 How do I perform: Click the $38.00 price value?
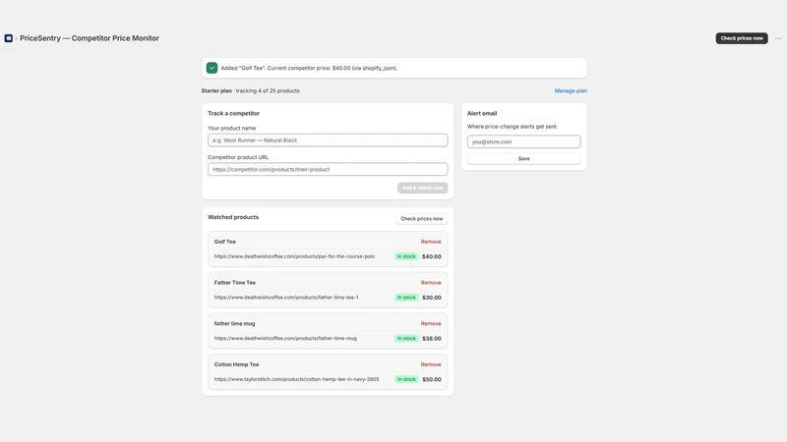432,339
